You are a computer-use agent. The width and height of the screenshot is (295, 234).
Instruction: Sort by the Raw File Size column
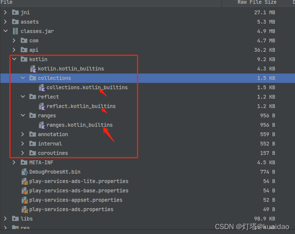(x=257, y=2)
